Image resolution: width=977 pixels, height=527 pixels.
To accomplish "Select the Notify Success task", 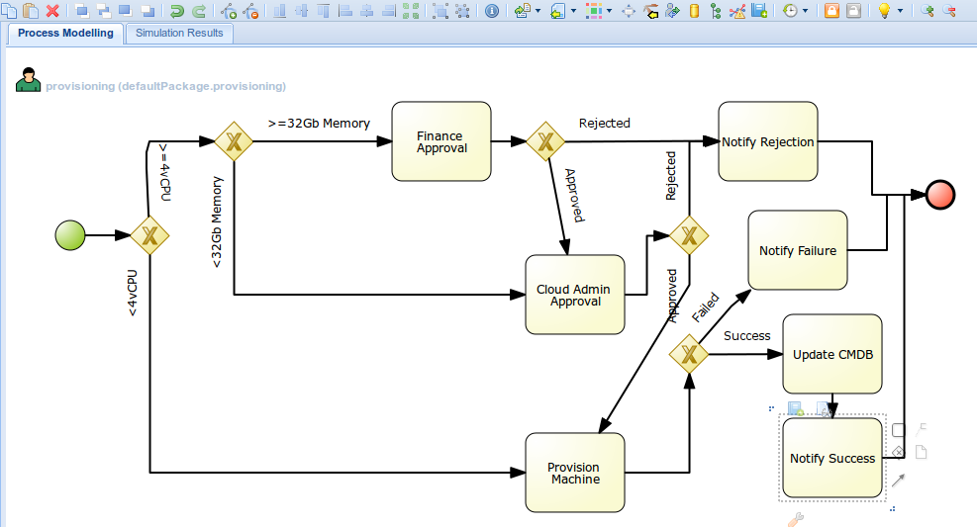I will 832,458.
